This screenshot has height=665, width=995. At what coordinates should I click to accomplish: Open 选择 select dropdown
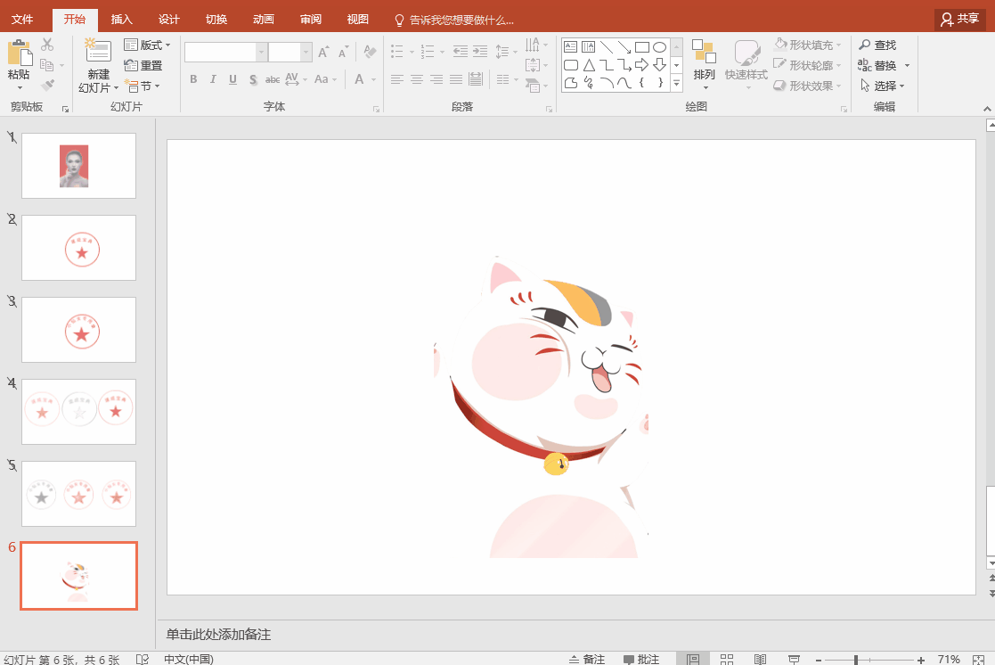(x=882, y=86)
